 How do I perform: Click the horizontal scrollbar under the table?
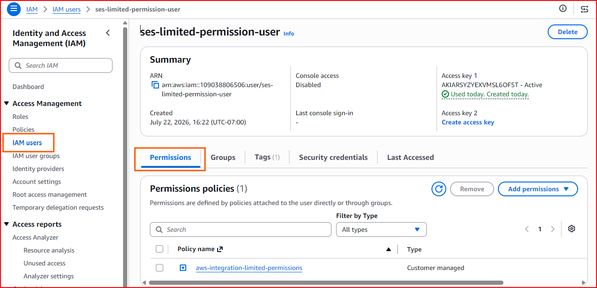click(325, 282)
